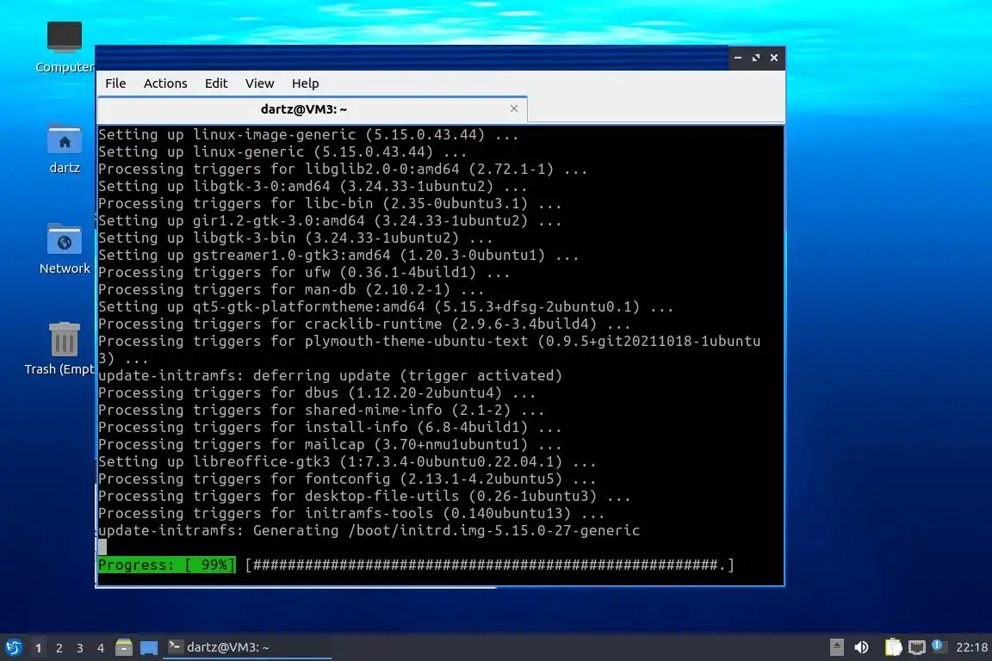Click the removable media eject tray icon
This screenshot has width=992, height=661.
click(x=836, y=647)
